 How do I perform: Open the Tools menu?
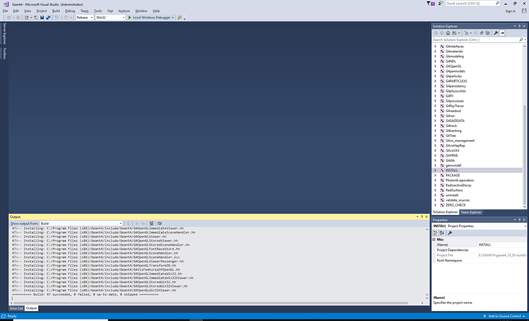tap(98, 11)
